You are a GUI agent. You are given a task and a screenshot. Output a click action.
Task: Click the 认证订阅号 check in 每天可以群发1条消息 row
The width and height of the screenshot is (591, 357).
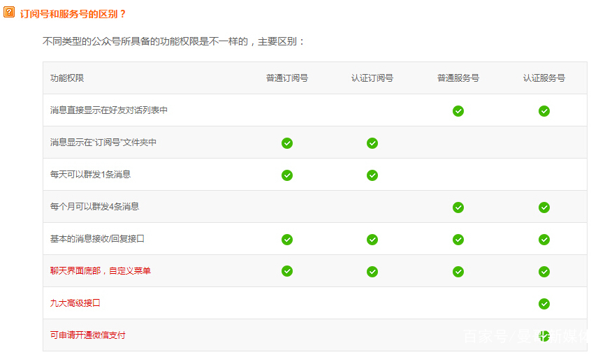(x=372, y=175)
